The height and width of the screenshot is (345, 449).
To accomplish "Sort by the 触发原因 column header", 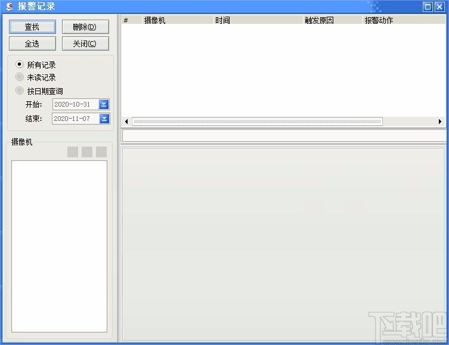I will click(x=333, y=20).
